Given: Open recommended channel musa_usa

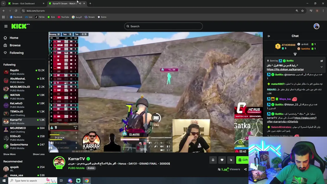Looking at the screenshot, I should click(x=24, y=176).
